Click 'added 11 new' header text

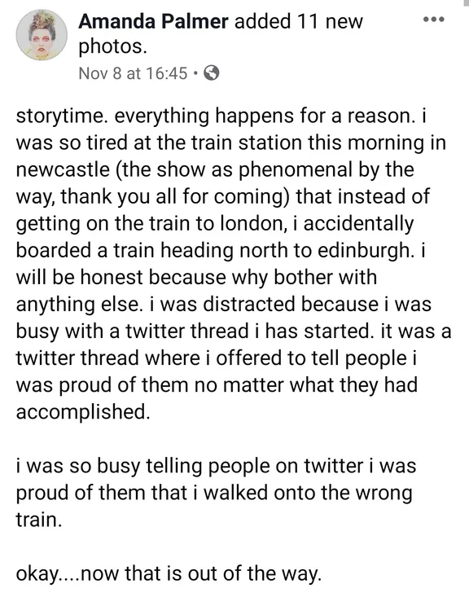pos(299,21)
